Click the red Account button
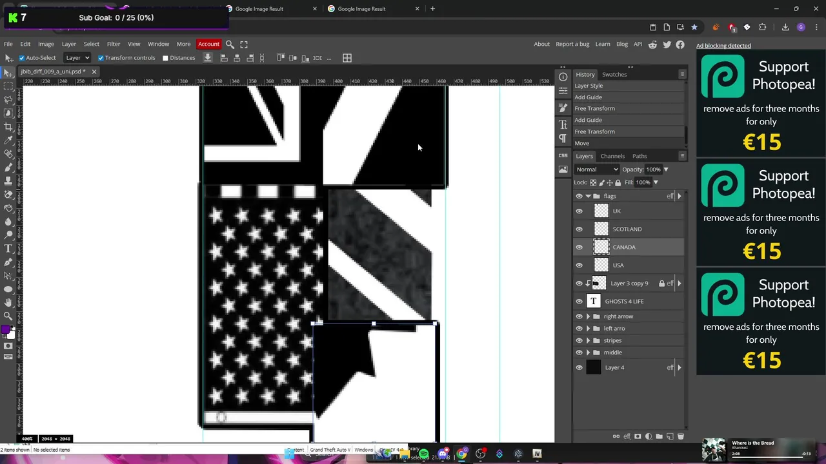This screenshot has height=464, width=826. point(208,44)
